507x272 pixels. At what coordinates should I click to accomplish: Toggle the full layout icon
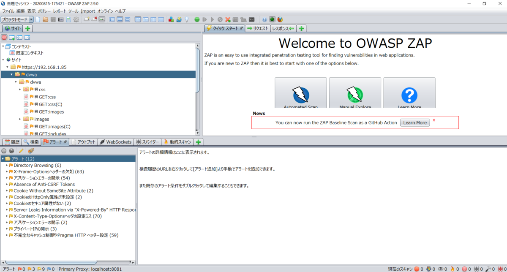coord(128,19)
